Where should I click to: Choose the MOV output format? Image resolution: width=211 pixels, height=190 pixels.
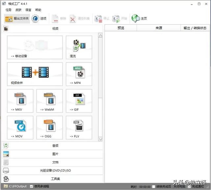20,127
